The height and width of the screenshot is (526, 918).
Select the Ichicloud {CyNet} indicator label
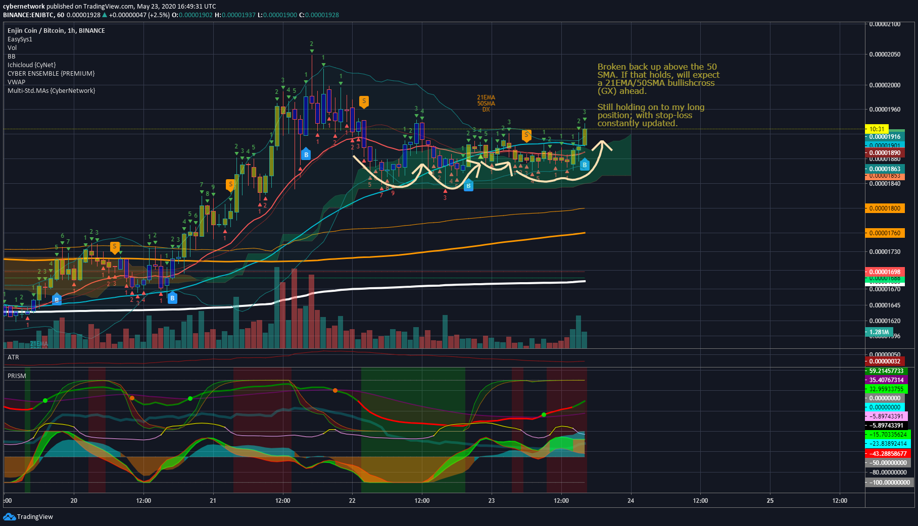tap(32, 65)
